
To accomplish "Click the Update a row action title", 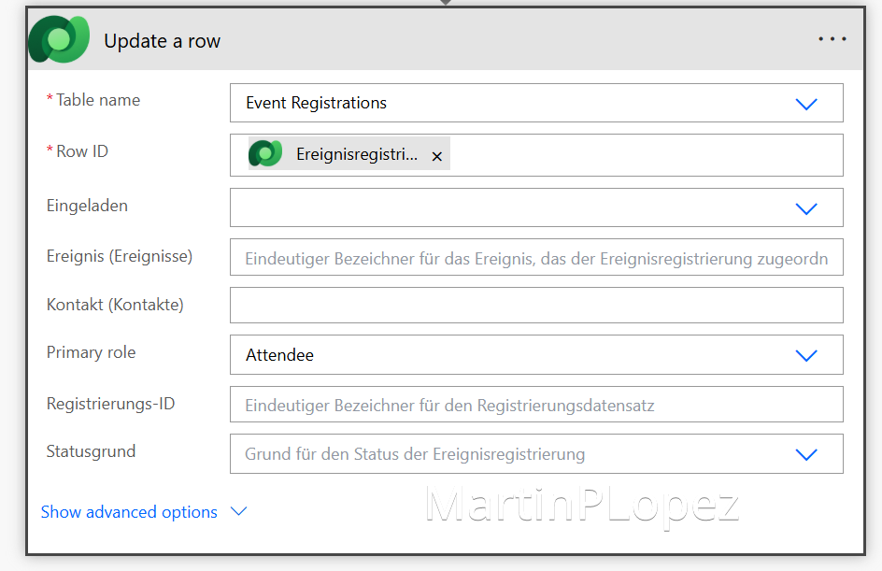I will pos(162,40).
